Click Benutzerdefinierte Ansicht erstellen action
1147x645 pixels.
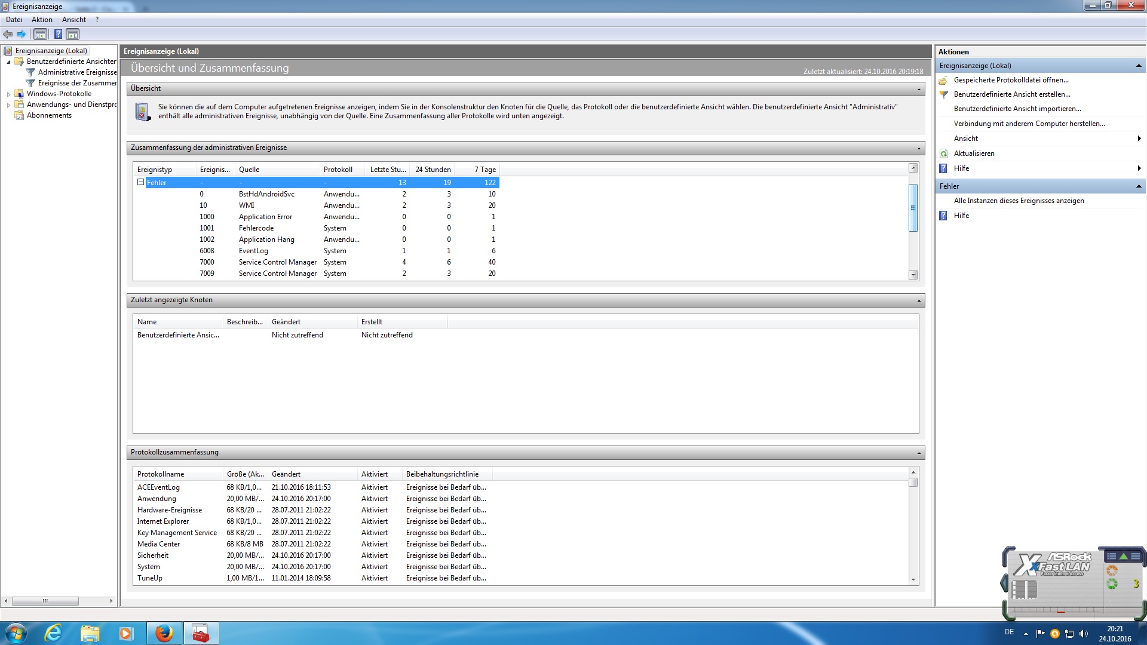click(1011, 94)
